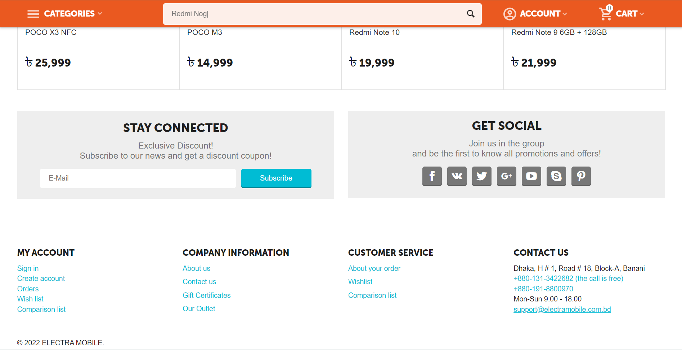Image resolution: width=682 pixels, height=350 pixels.
Task: Click the Pinterest social icon
Action: pos(581,176)
